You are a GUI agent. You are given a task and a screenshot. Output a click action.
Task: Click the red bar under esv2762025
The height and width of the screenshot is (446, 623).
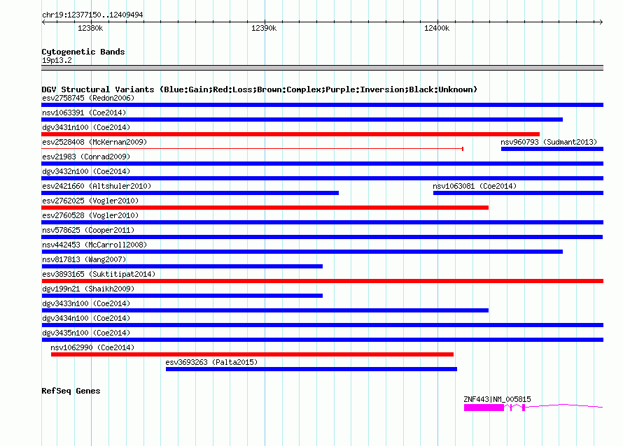point(265,208)
